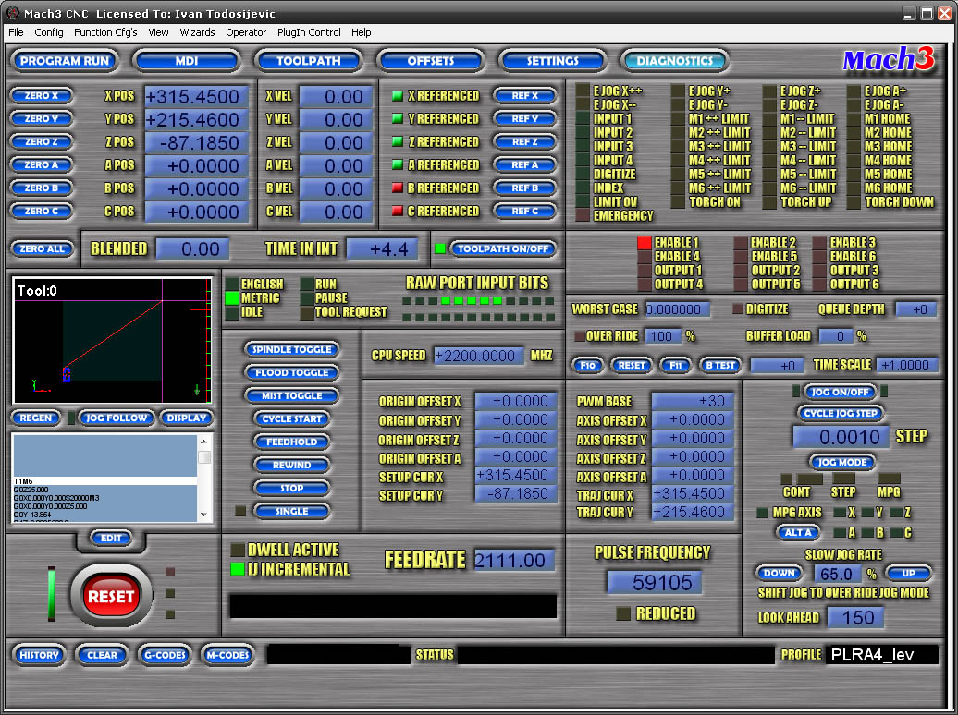Reference the X axis with Ref X
The width and height of the screenshot is (958, 715).
pos(525,96)
